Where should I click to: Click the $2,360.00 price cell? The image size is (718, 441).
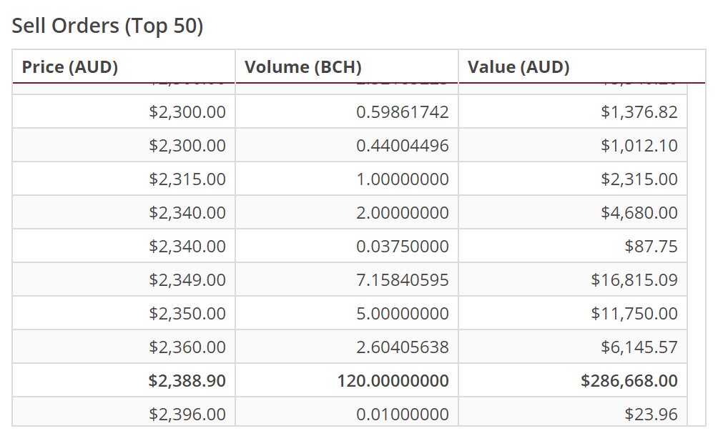187,347
